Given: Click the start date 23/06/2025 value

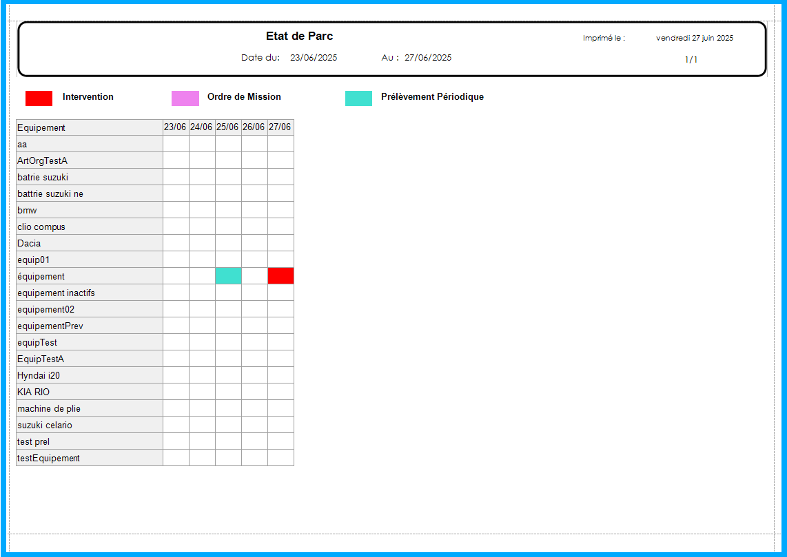Looking at the screenshot, I should [314, 58].
